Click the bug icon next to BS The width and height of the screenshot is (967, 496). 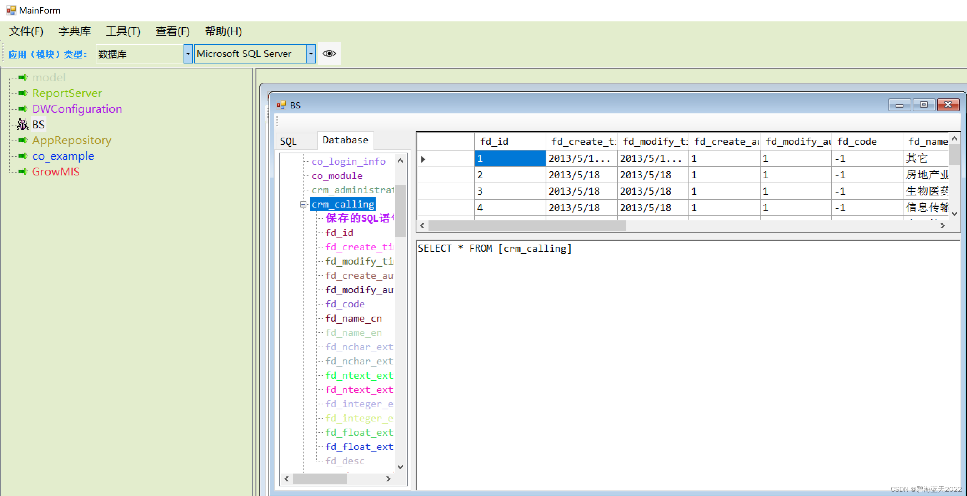point(22,124)
